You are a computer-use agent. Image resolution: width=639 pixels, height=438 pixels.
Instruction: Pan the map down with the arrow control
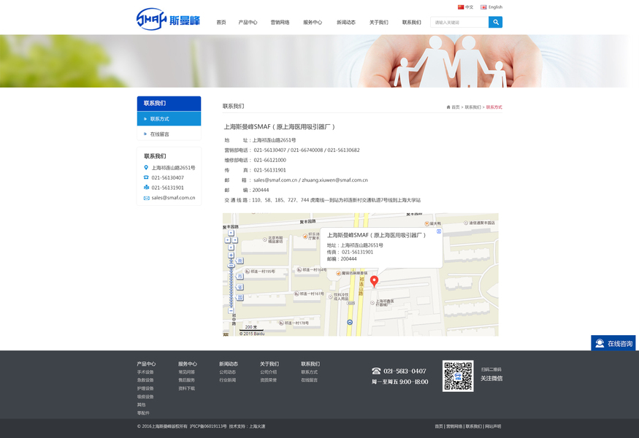pyautogui.click(x=231, y=247)
